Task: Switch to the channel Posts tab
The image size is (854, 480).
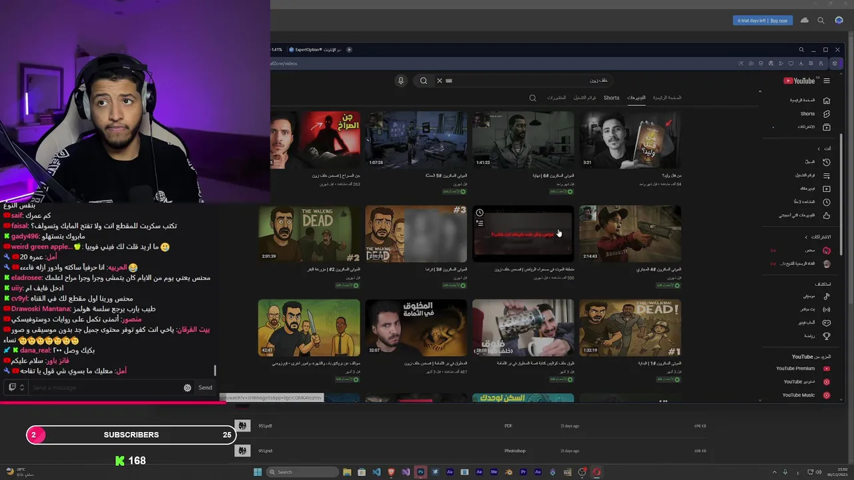Action: (556, 98)
